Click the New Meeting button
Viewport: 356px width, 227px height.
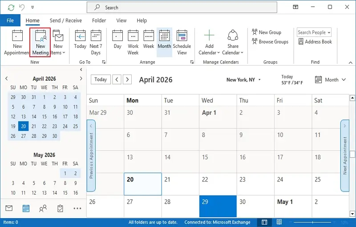[x=40, y=43]
